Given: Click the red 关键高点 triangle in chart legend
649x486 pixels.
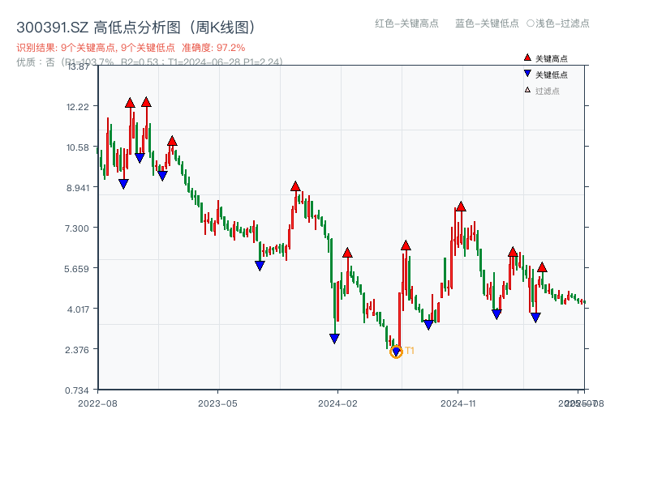Looking at the screenshot, I should pyautogui.click(x=526, y=57).
